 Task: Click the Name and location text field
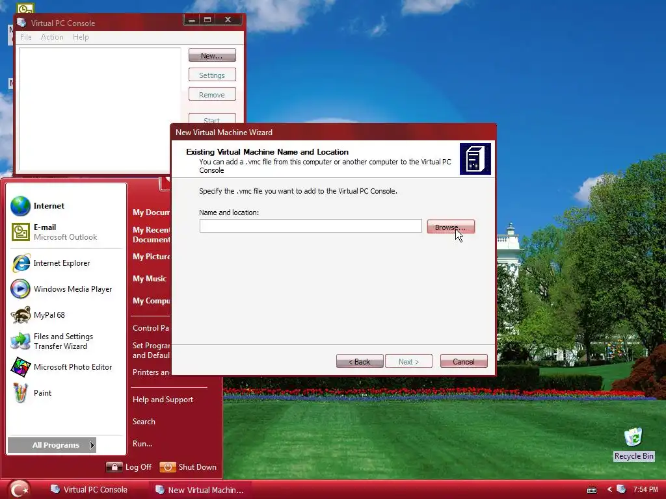pos(310,225)
